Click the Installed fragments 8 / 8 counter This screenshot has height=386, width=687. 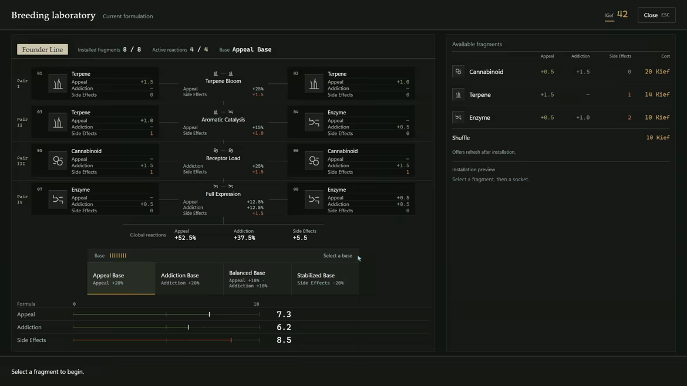(110, 49)
